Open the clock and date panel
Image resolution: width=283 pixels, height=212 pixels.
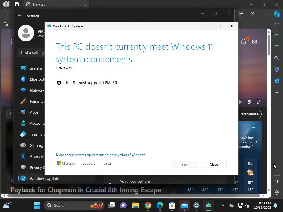pos(263,205)
